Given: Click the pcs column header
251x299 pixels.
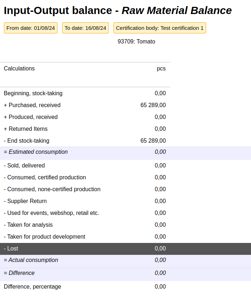Looking at the screenshot, I should click(161, 69).
